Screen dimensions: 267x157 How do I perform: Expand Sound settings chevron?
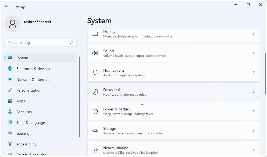point(254,53)
